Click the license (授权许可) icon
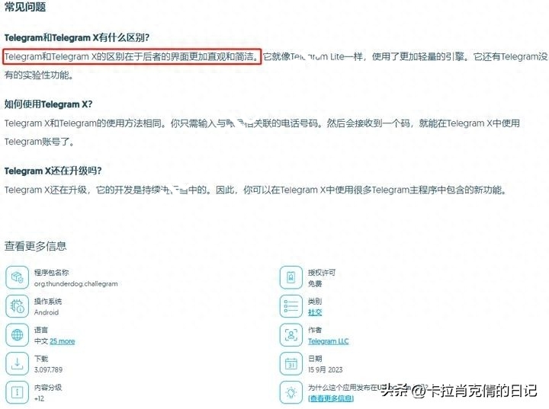549x409 pixels. coord(291,277)
